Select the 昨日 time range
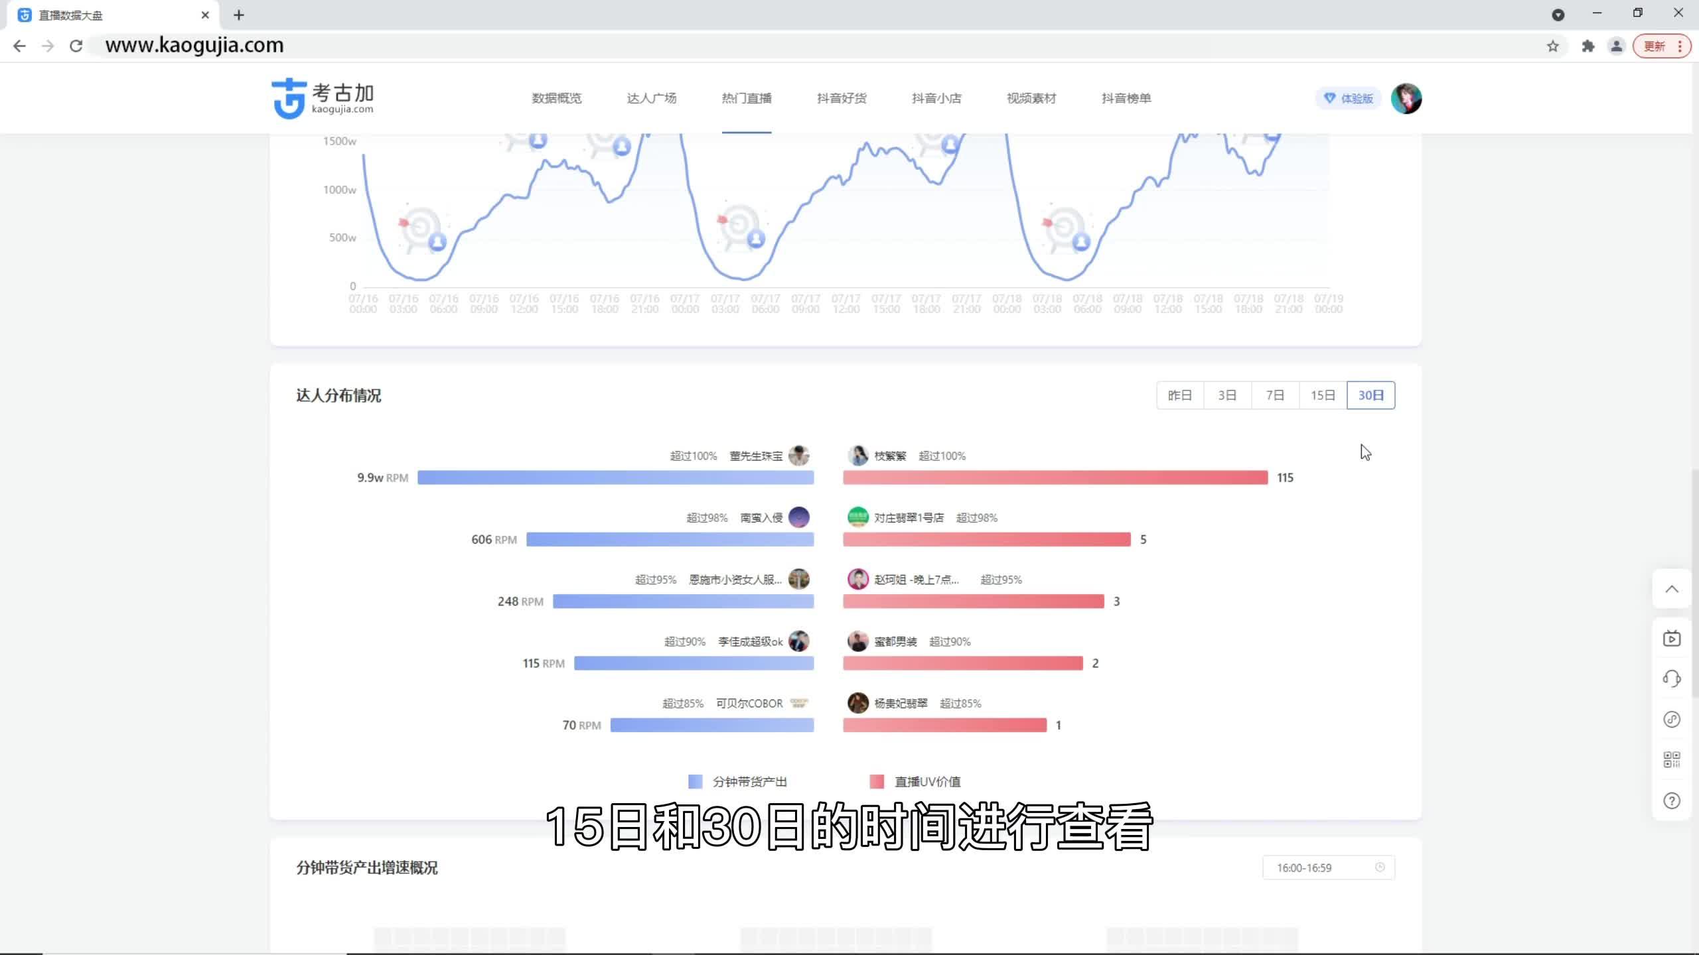Screen dimensions: 1699x955 (1180, 395)
